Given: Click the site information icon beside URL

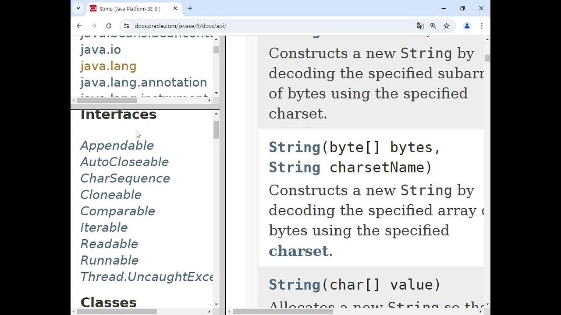Looking at the screenshot, I should coord(126,26).
